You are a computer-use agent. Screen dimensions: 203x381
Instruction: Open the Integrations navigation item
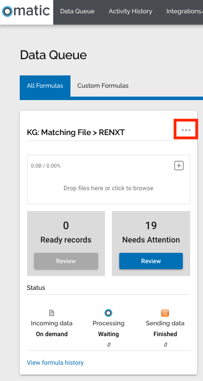(x=185, y=11)
